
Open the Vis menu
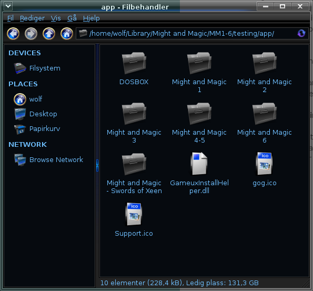(56, 18)
